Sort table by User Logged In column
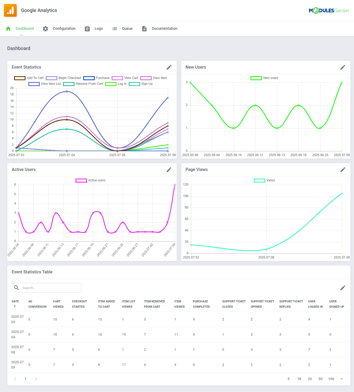The width and height of the screenshot is (354, 392). click(x=315, y=304)
